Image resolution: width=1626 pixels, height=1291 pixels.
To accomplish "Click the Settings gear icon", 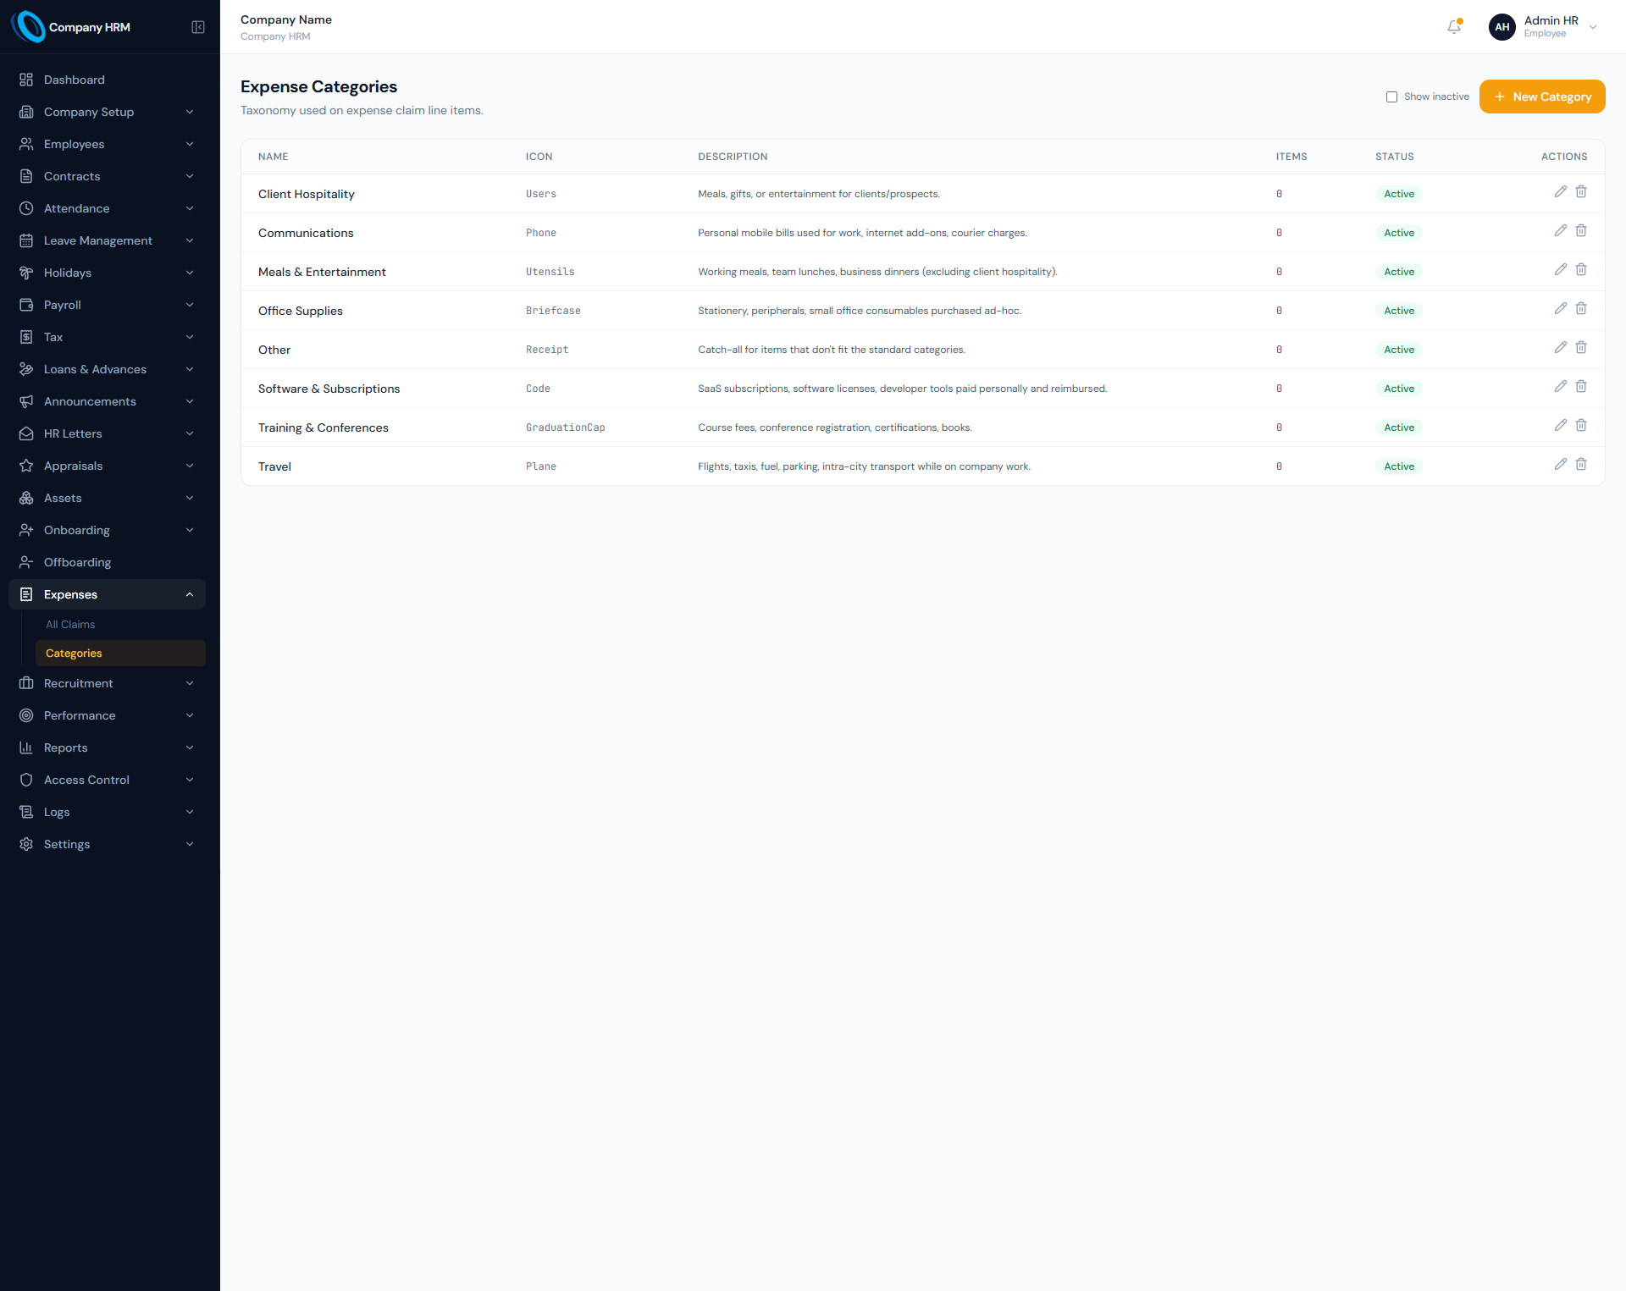I will pos(26,844).
